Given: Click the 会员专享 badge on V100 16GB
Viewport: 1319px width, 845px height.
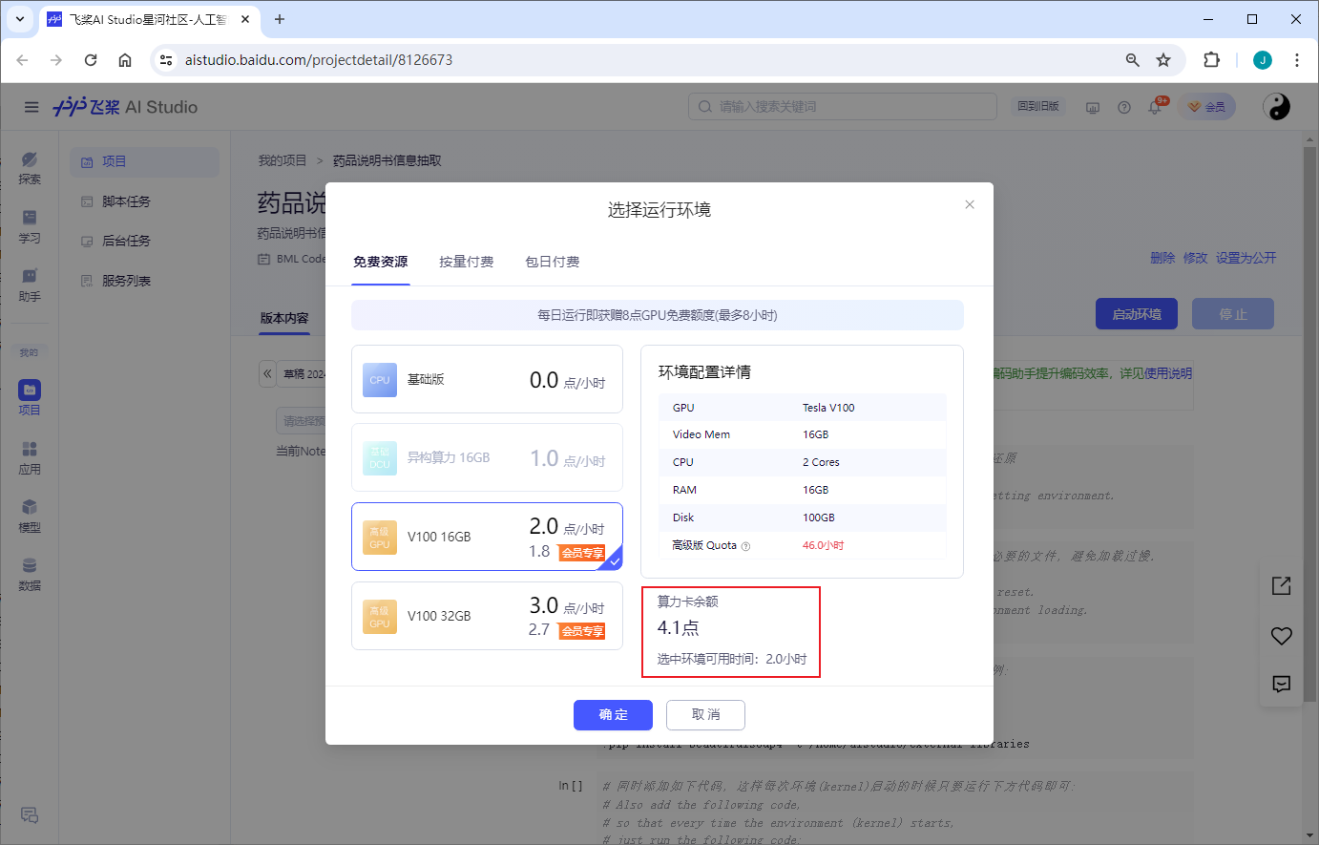Looking at the screenshot, I should click(582, 553).
